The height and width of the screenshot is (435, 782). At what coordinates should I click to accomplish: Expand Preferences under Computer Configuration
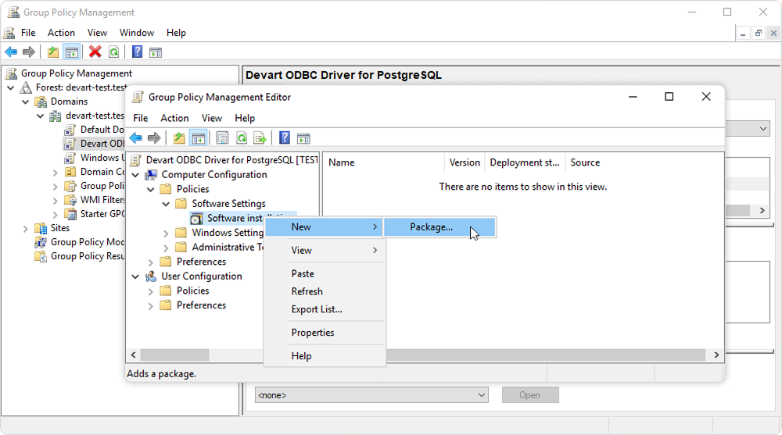coord(151,262)
